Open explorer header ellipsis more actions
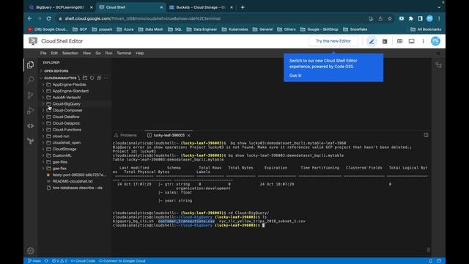469x264 pixels. tap(106, 78)
